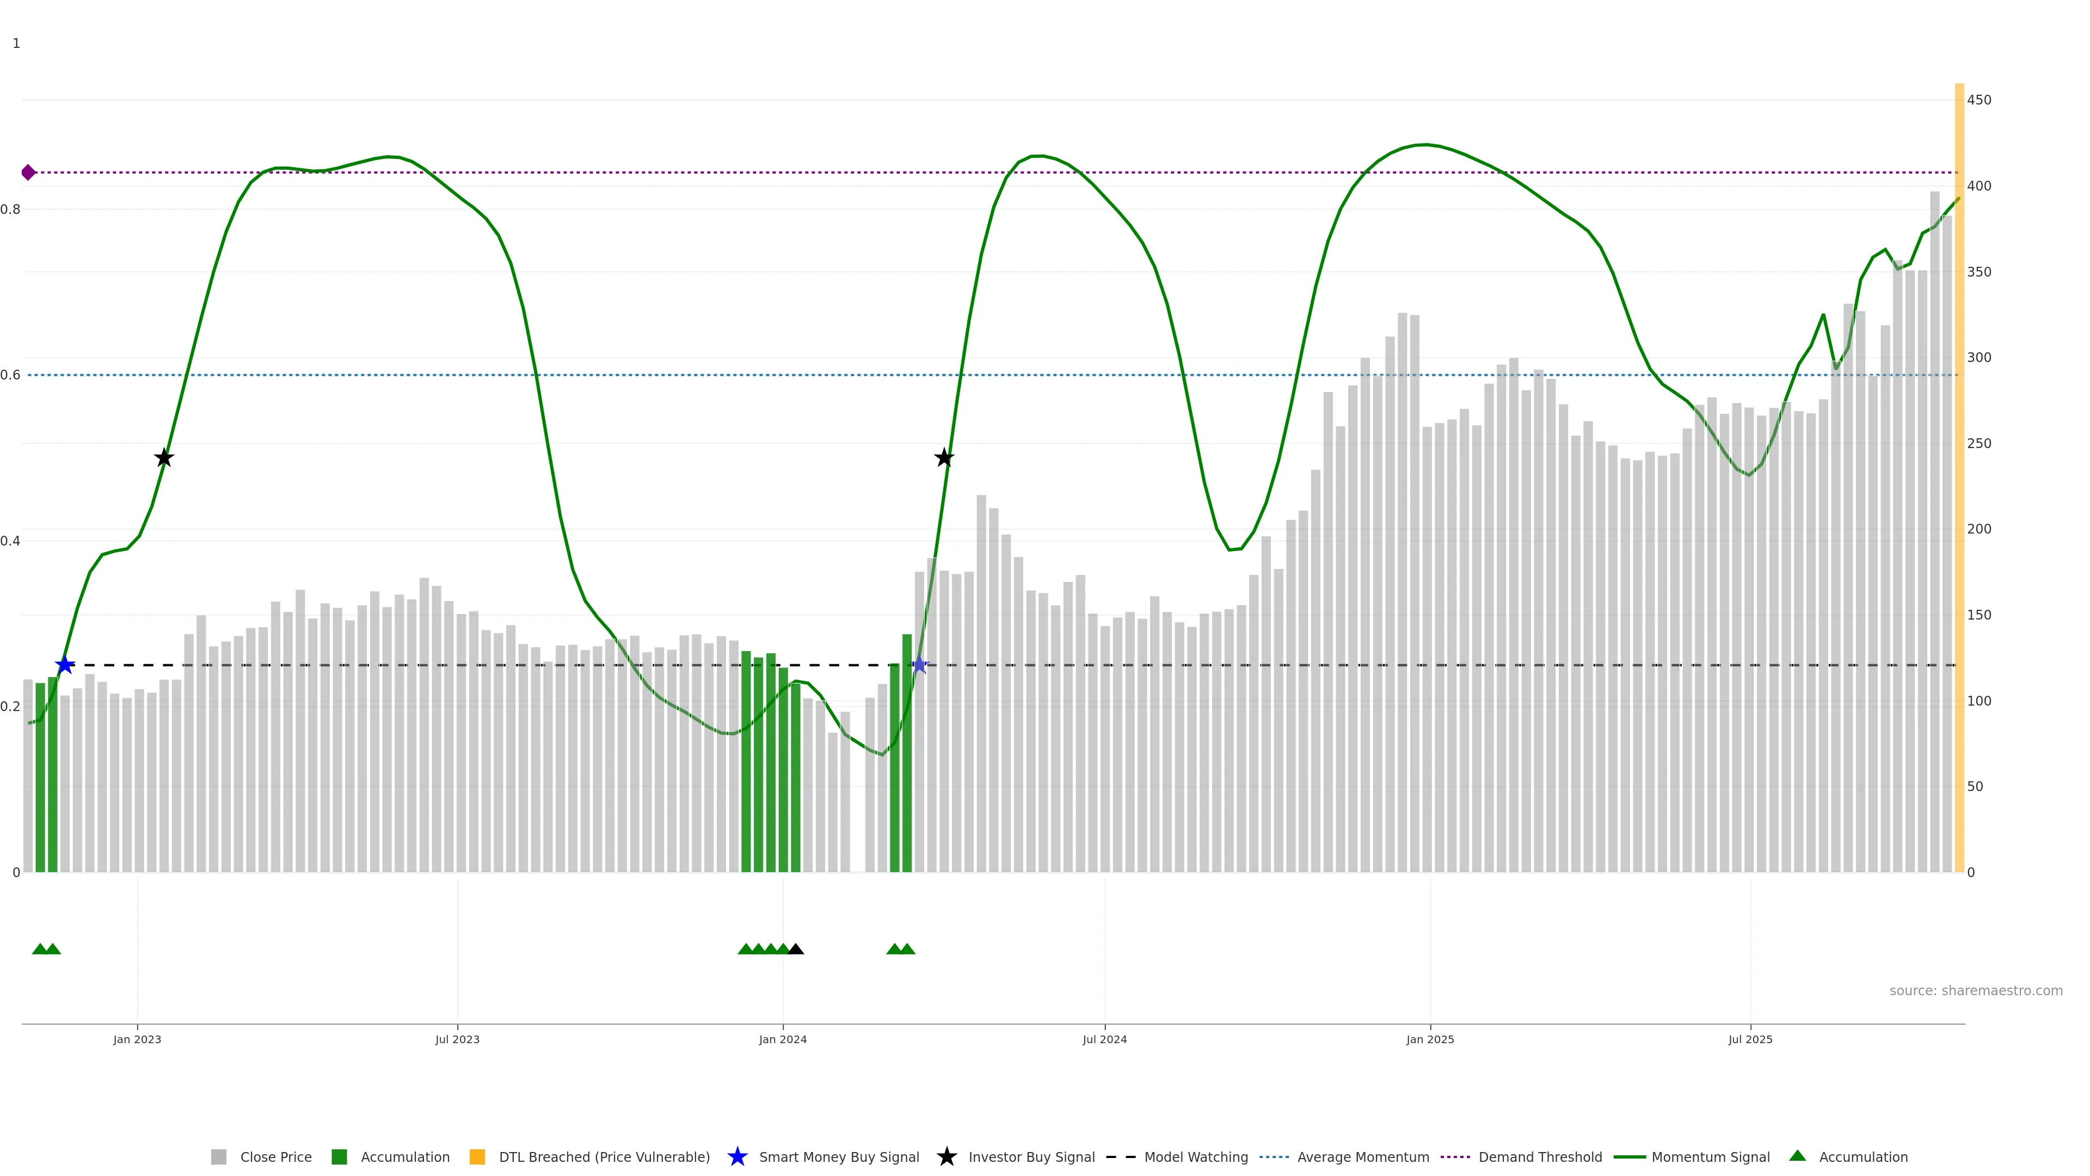Click the second black Investor Buy star
The width and height of the screenshot is (2090, 1176).
click(944, 458)
